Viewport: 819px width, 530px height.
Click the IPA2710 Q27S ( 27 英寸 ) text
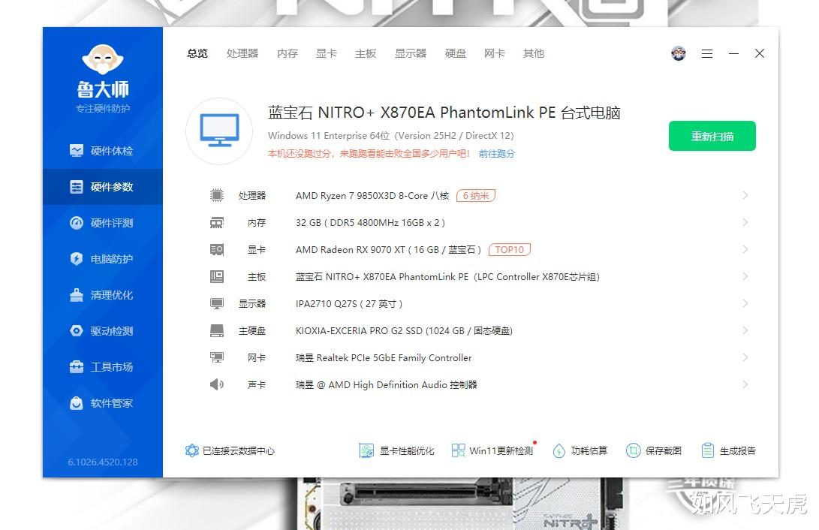pos(349,304)
